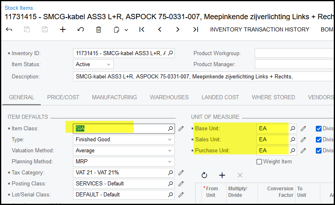This screenshot has height=205, width=335.
Task: Jump to the last record
Action: pyautogui.click(x=196, y=29)
